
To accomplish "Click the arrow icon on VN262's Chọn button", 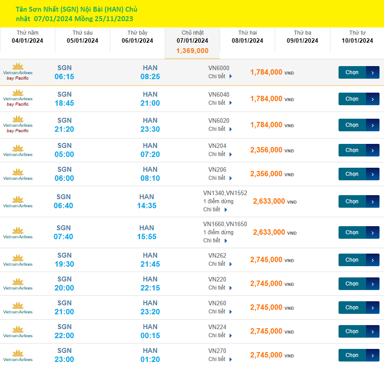I will point(373,260).
